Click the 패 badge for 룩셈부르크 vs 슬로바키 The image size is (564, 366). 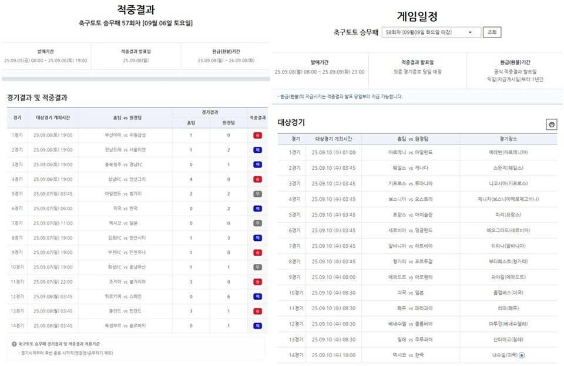[x=257, y=325]
